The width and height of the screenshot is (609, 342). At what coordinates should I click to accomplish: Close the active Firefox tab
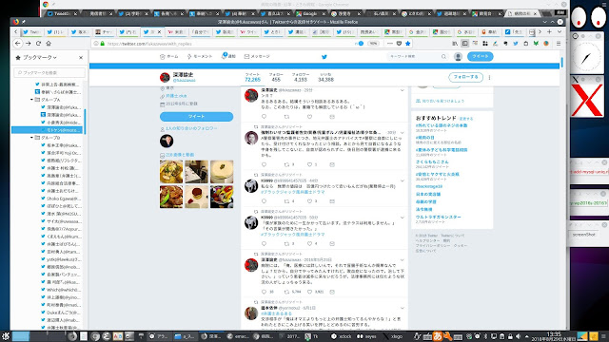159,31
